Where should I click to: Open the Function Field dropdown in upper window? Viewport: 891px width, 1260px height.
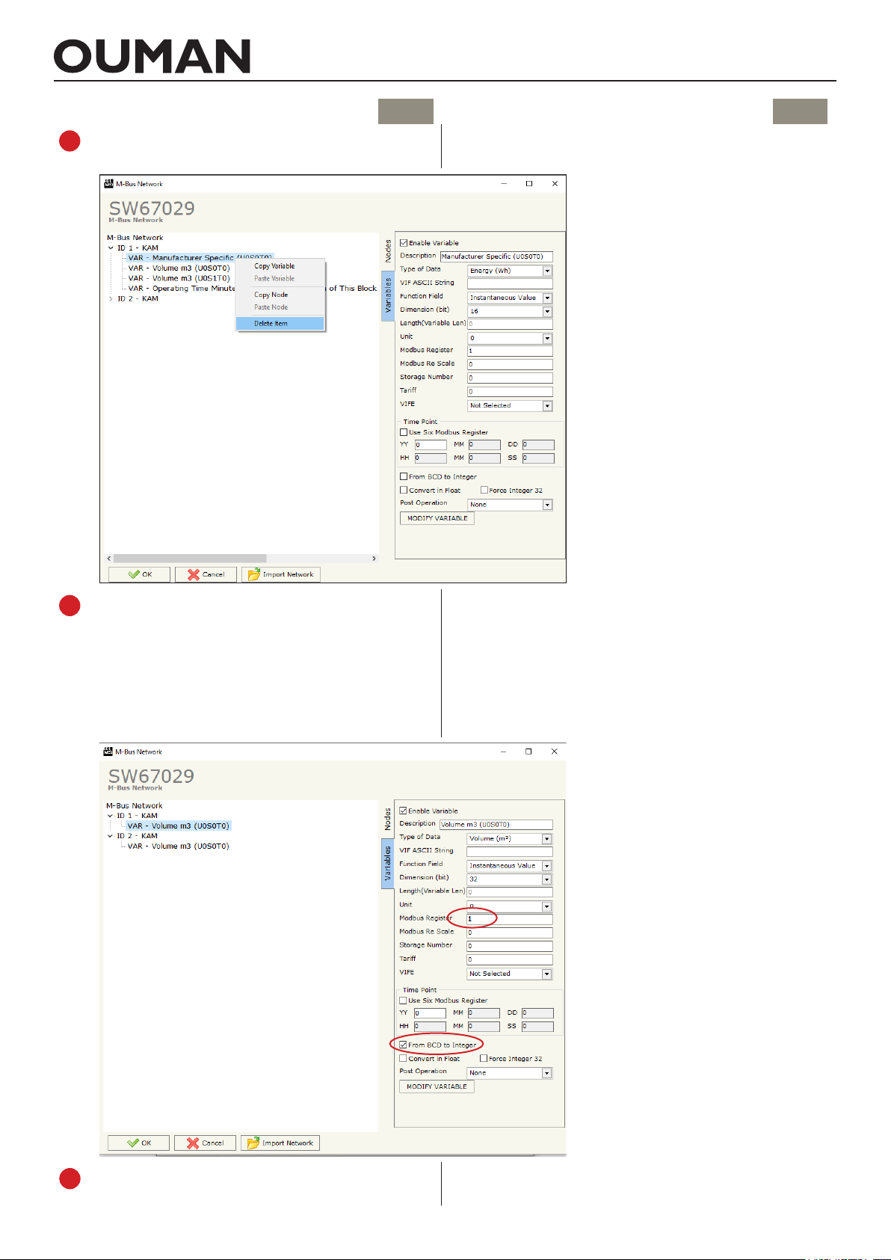pos(547,298)
